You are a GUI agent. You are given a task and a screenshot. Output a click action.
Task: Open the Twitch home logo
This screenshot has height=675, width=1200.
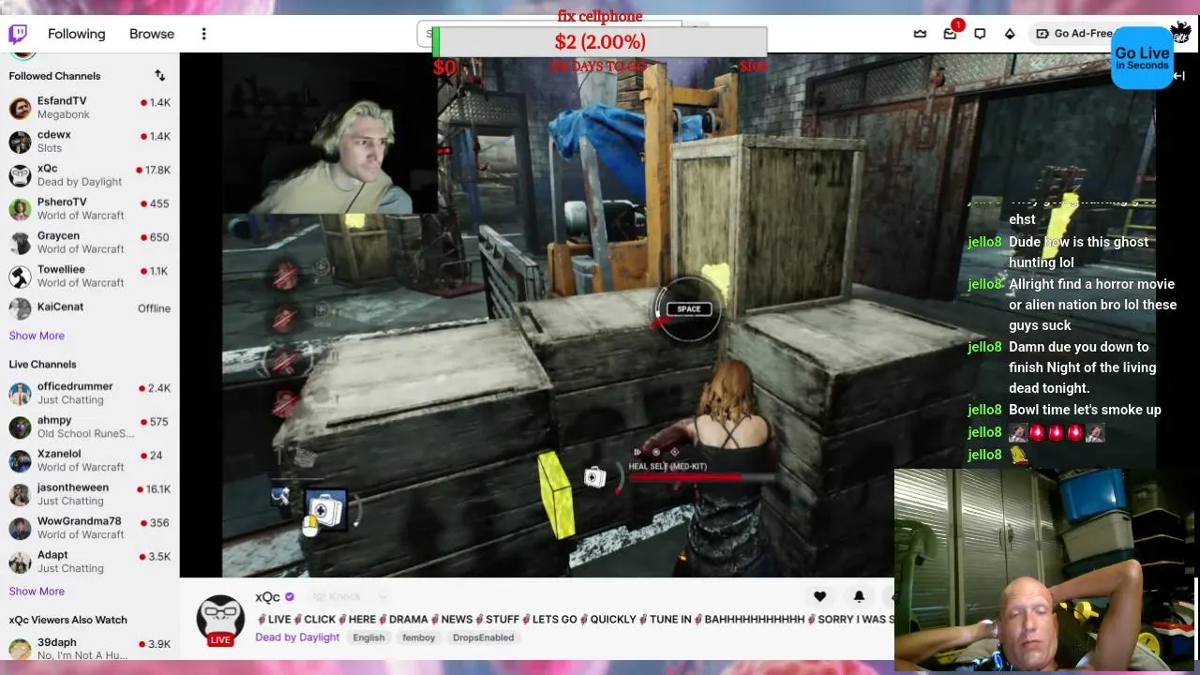[18, 34]
